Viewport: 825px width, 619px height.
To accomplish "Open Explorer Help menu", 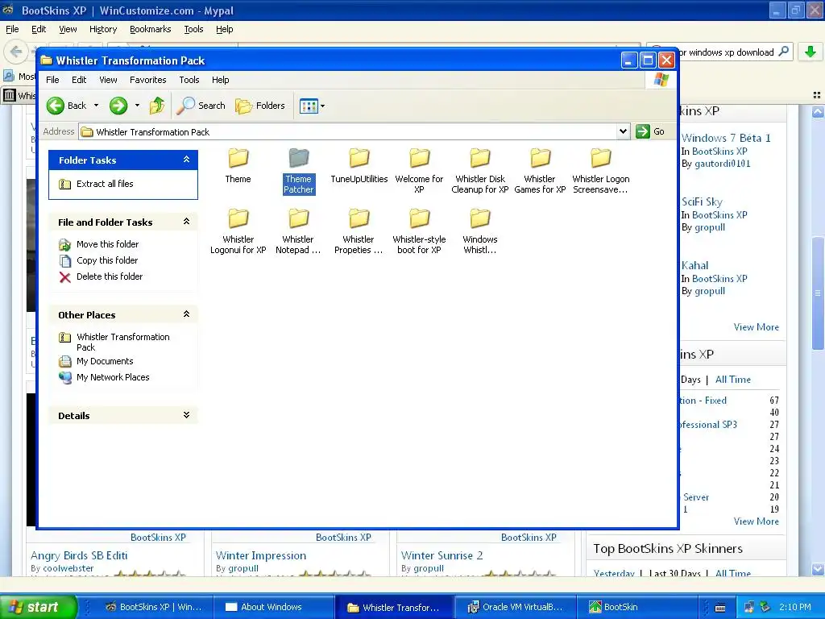I will [x=221, y=80].
